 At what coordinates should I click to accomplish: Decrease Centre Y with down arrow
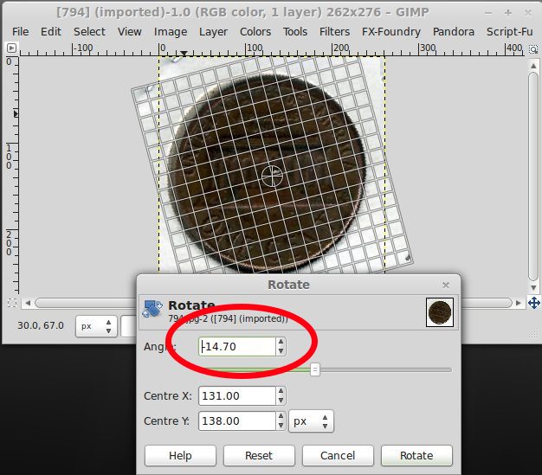point(281,426)
